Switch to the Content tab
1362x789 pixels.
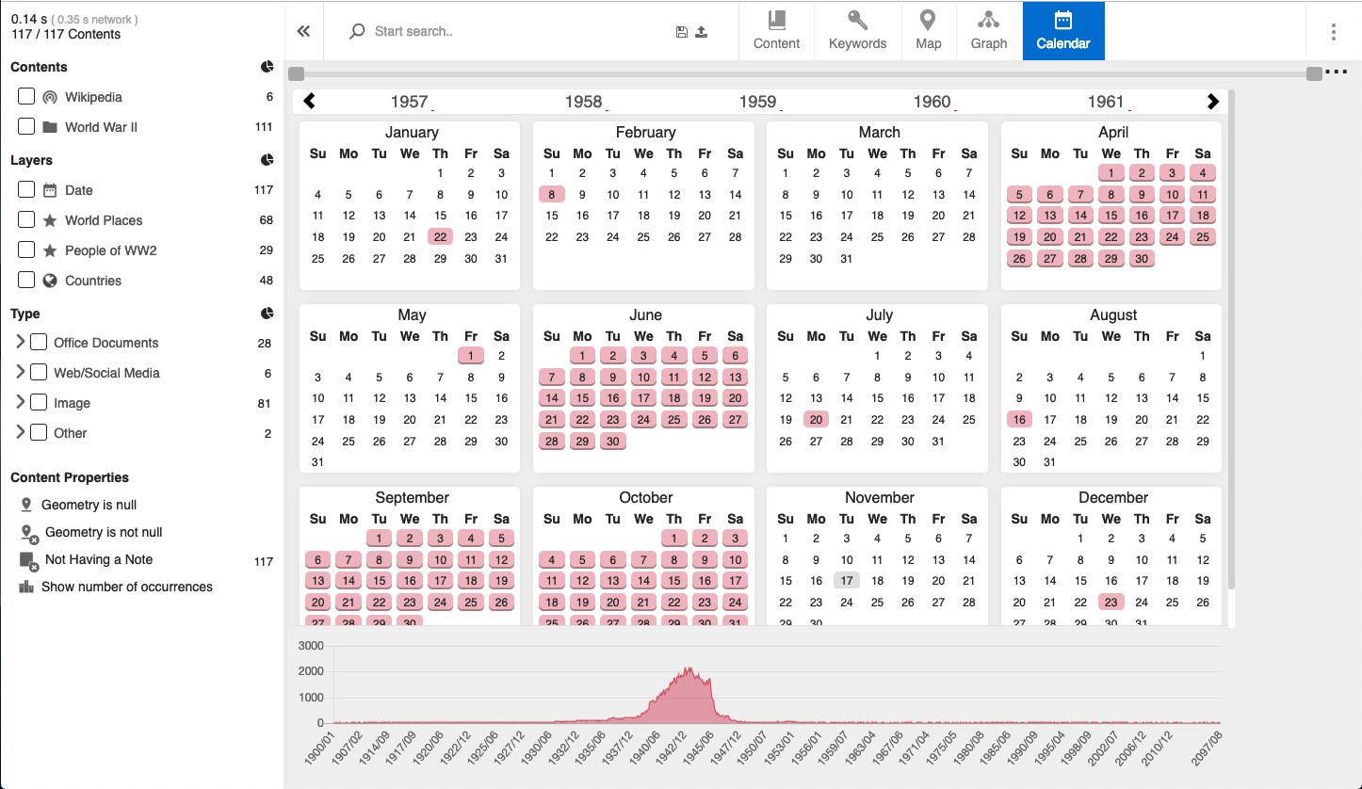click(776, 31)
